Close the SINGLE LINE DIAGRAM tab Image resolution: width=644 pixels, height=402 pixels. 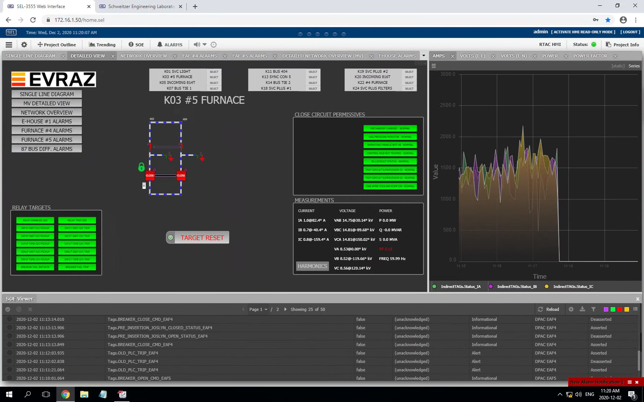[63, 56]
